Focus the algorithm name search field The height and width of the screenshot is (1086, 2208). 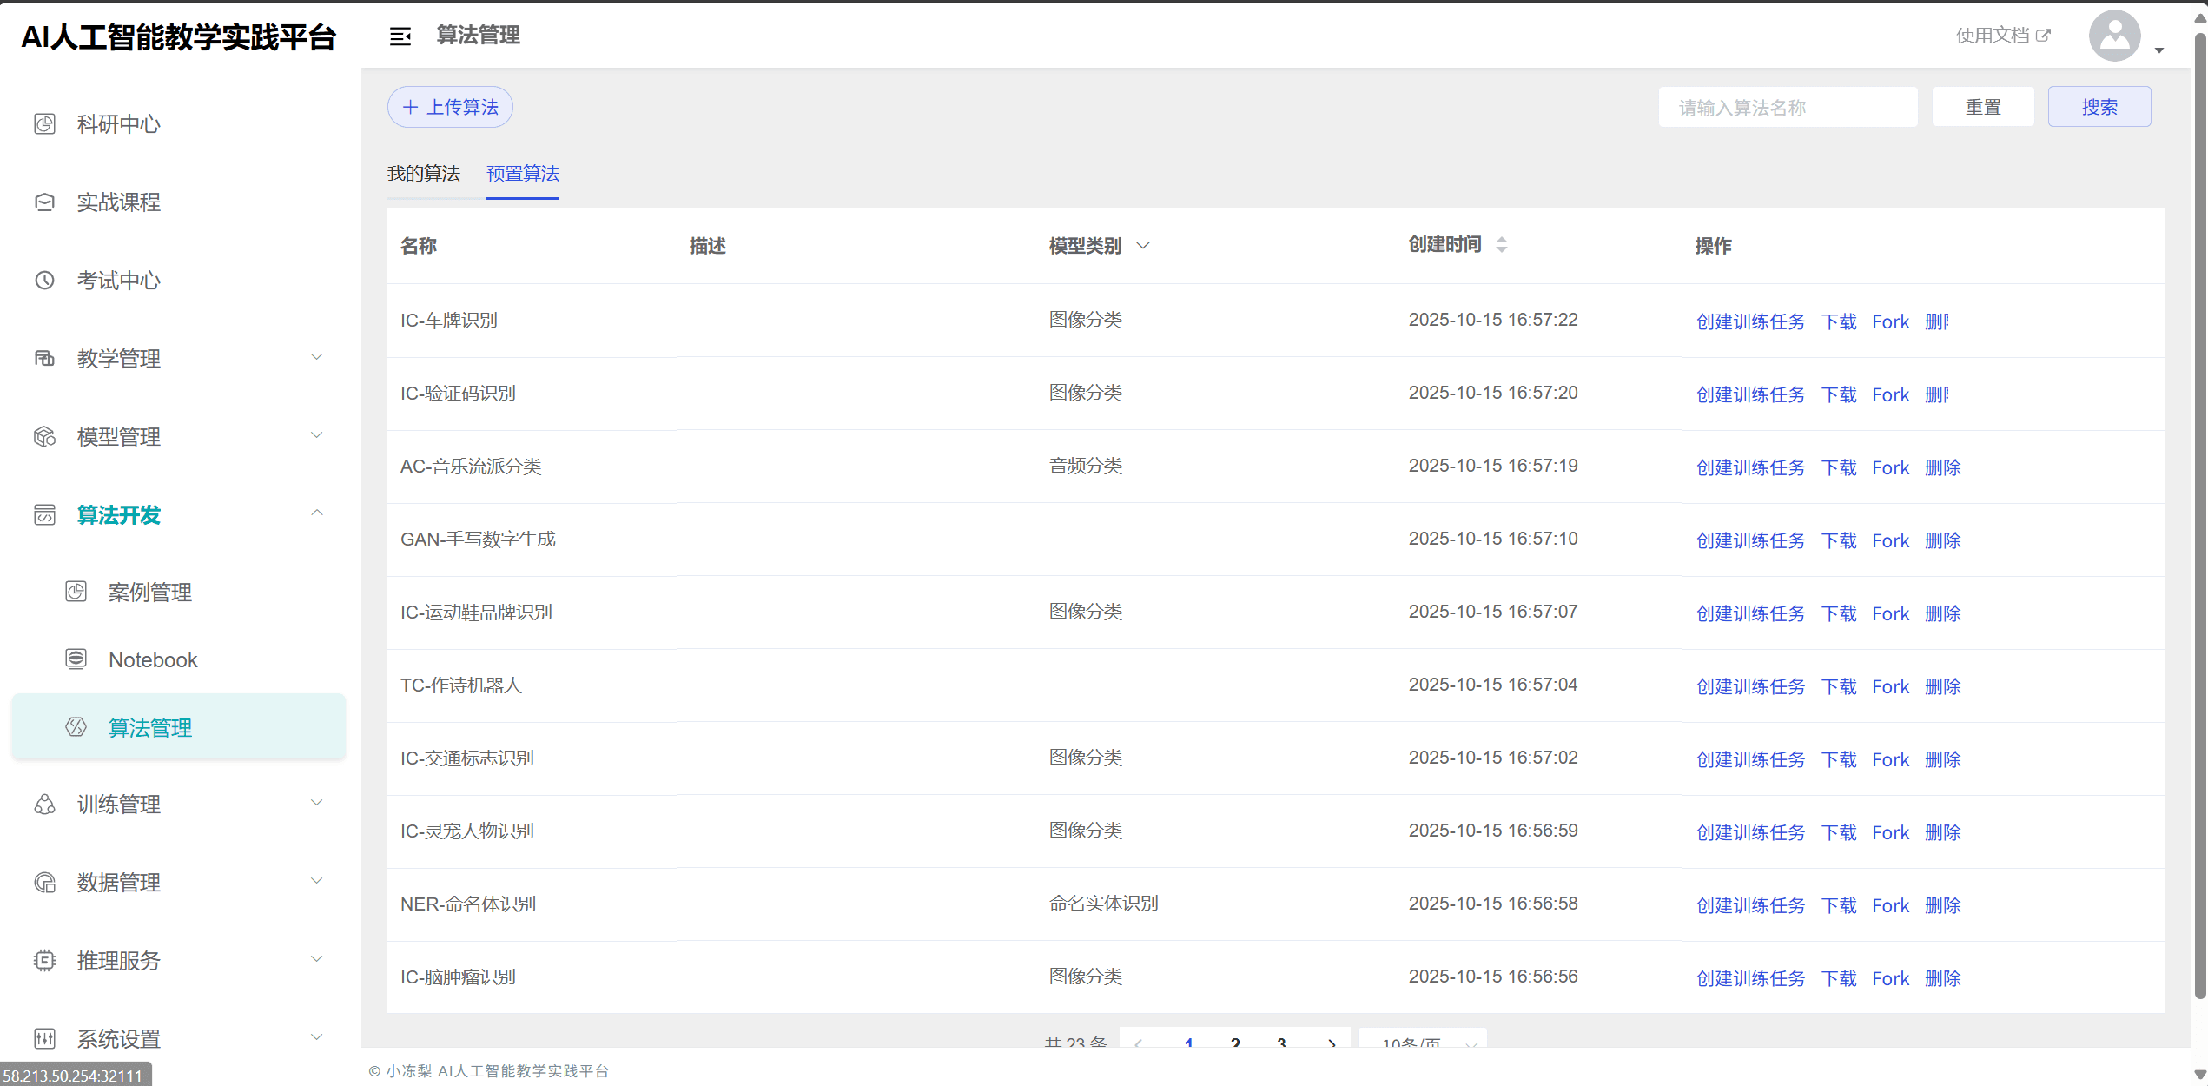click(1787, 107)
